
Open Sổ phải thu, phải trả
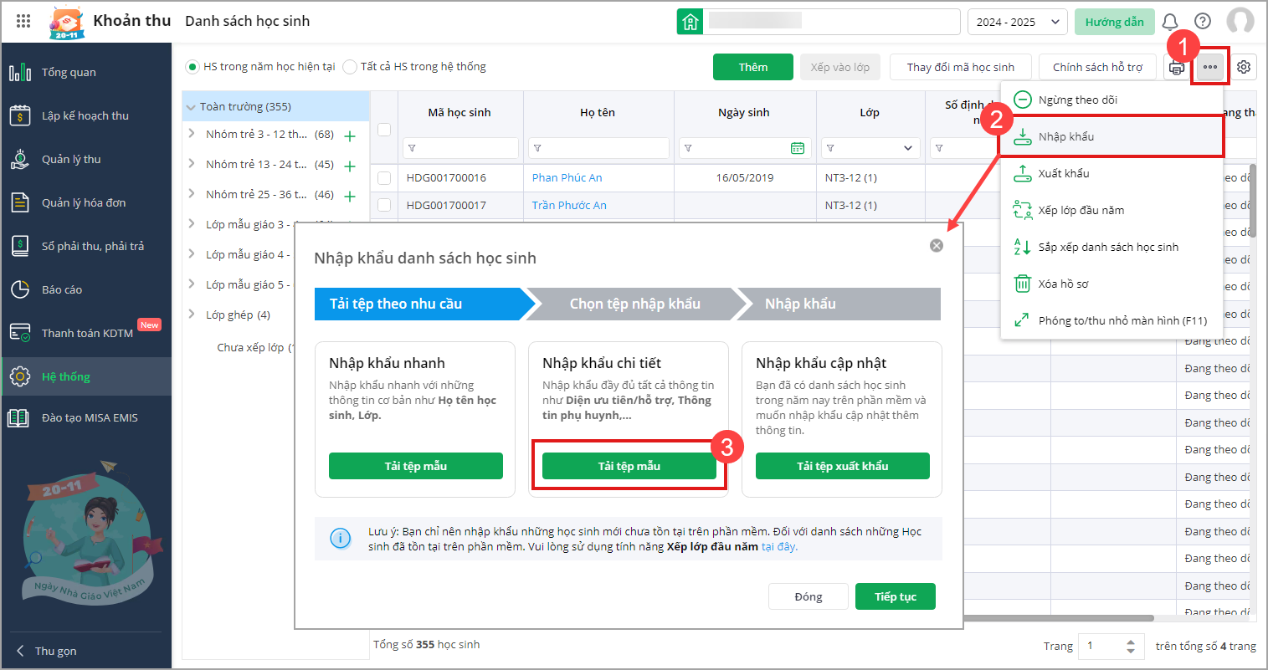click(x=86, y=246)
